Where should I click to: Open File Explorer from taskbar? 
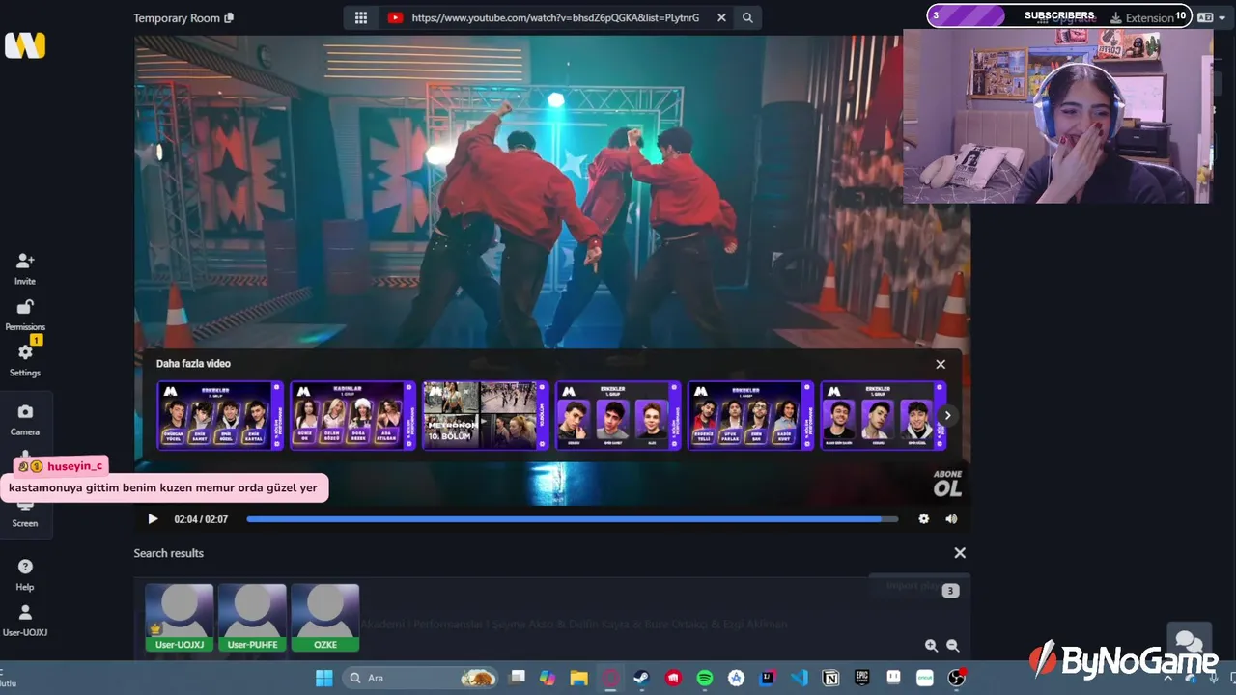(579, 678)
